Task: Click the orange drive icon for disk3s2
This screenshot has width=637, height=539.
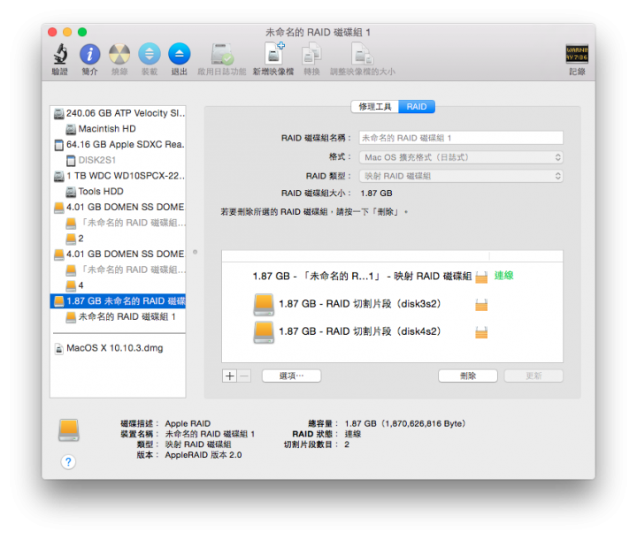Action: [x=264, y=305]
